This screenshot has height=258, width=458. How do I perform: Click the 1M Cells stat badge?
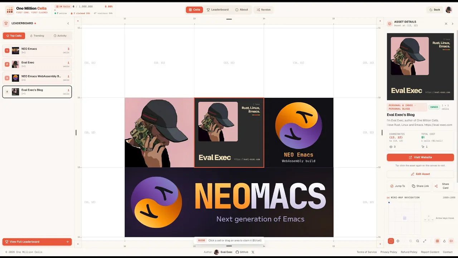(63, 6)
